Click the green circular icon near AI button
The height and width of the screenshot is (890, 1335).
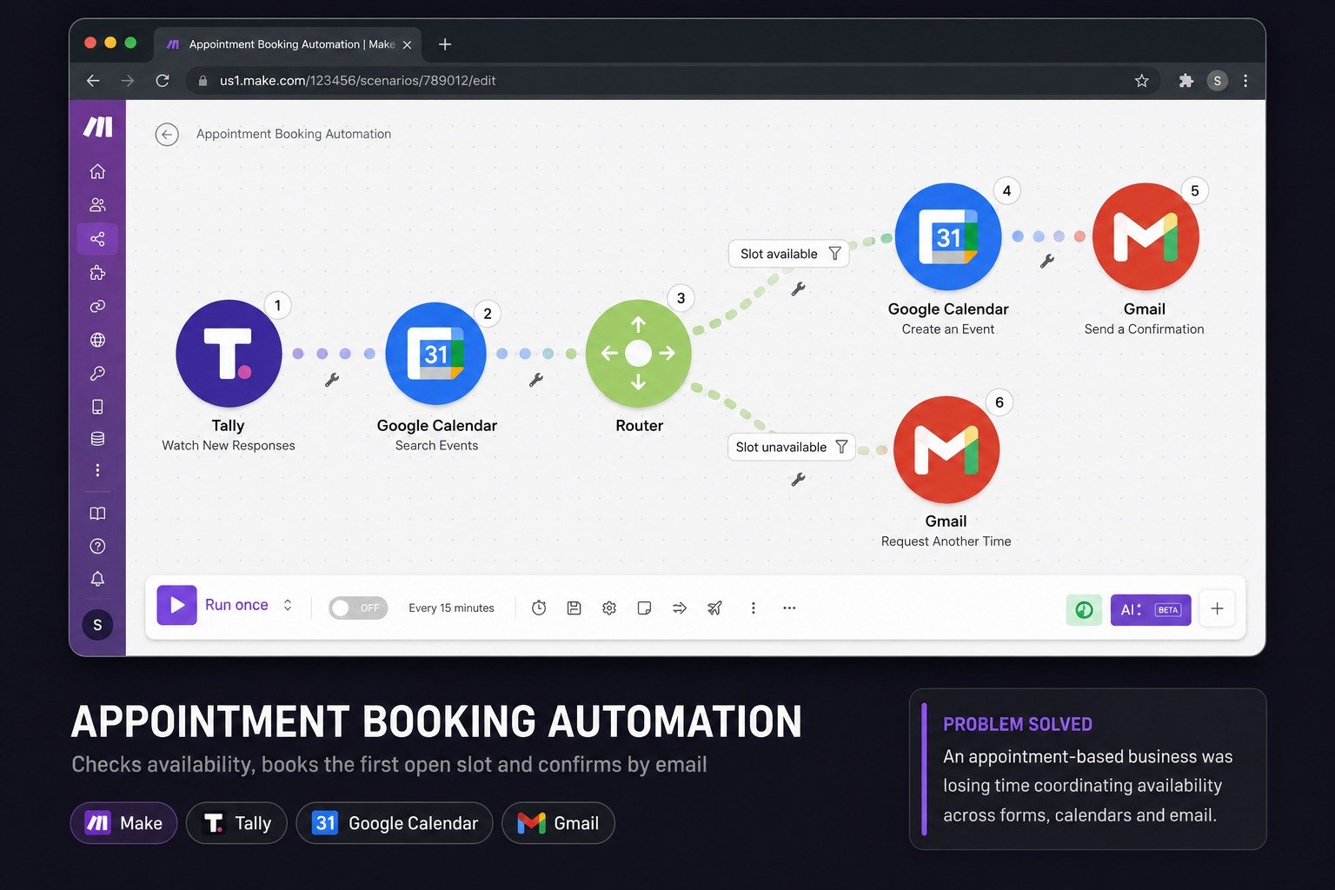coord(1084,609)
